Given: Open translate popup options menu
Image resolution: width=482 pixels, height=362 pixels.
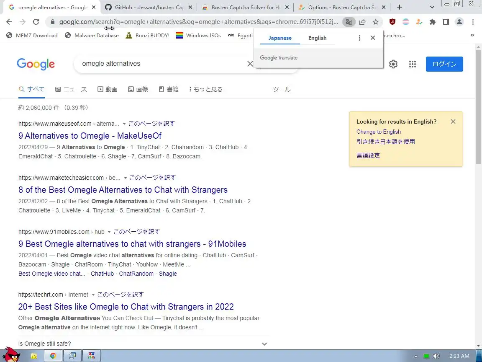Looking at the screenshot, I should [x=359, y=38].
